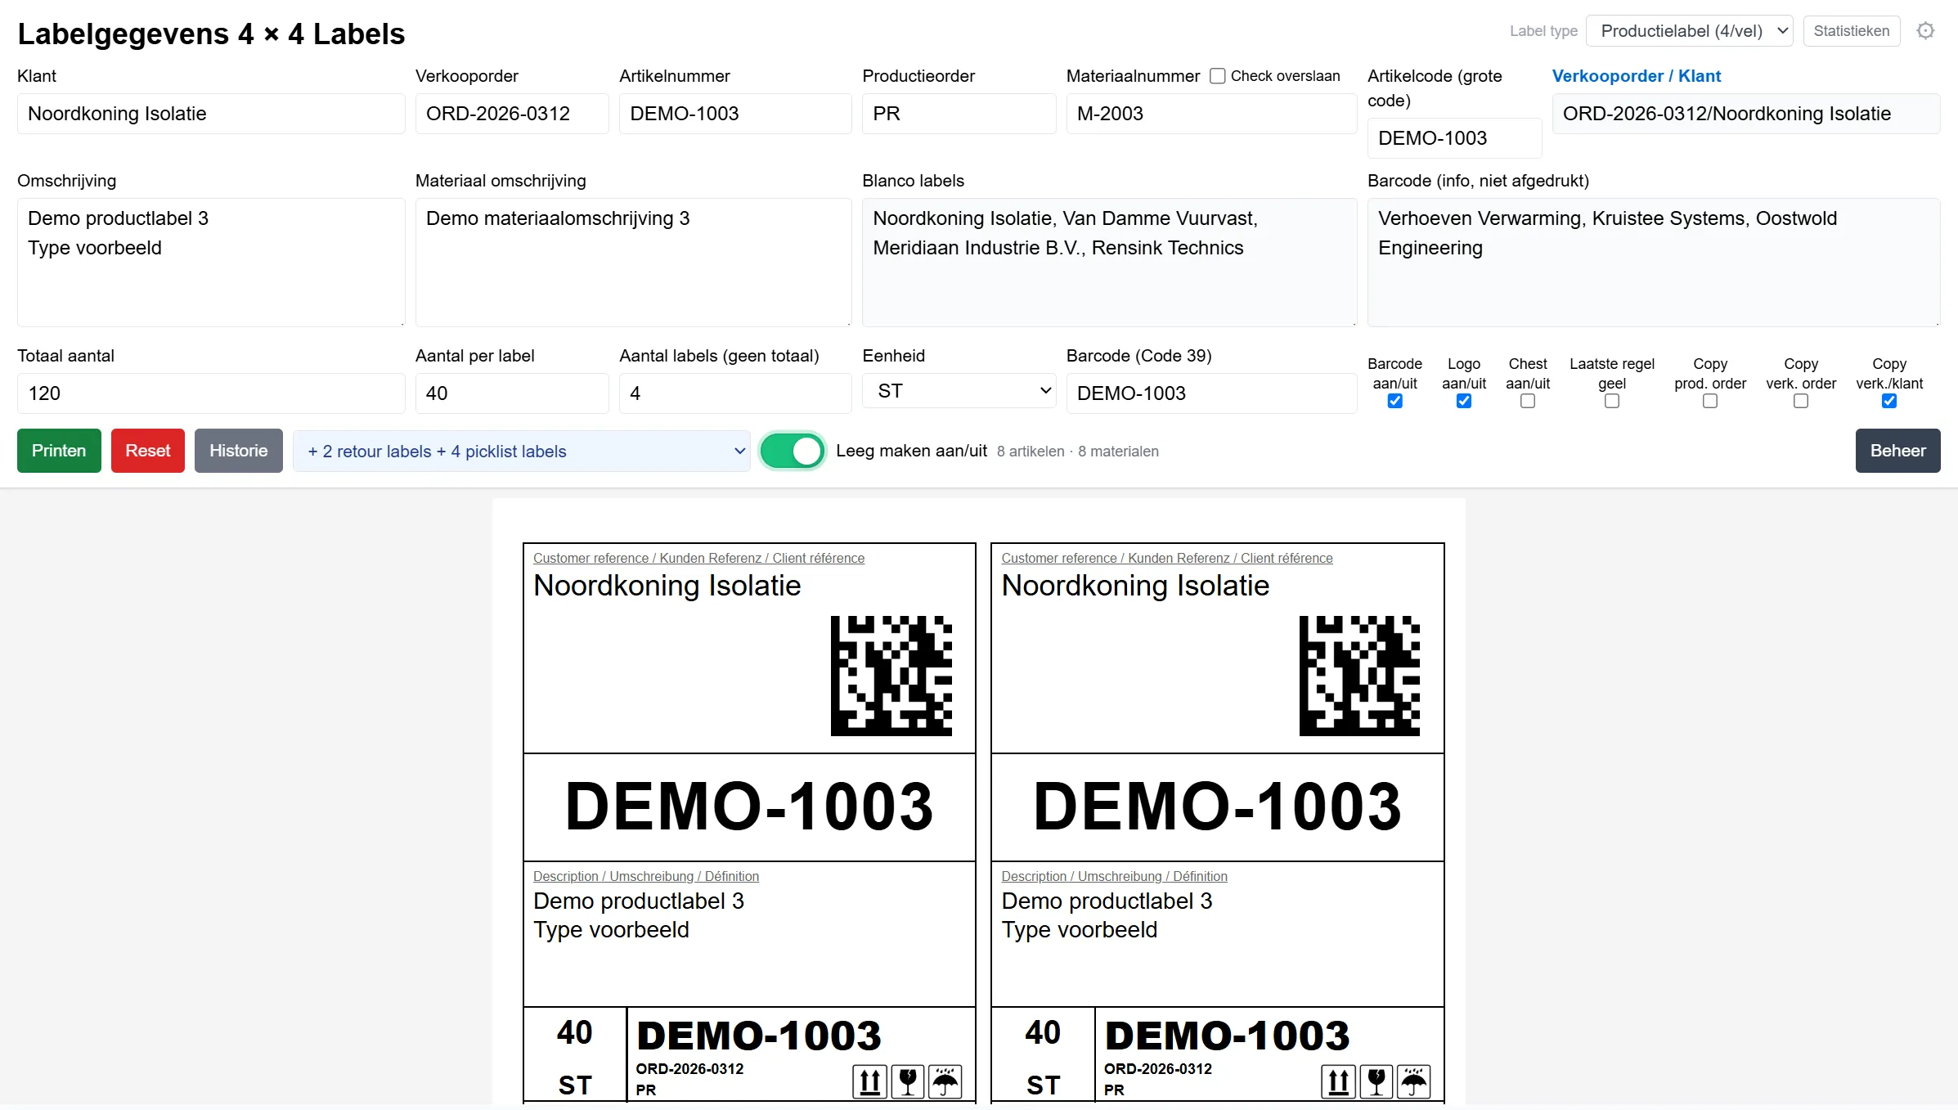Focus Aantal labels (geen totaal) field
This screenshot has height=1110, width=1958.
[735, 393]
